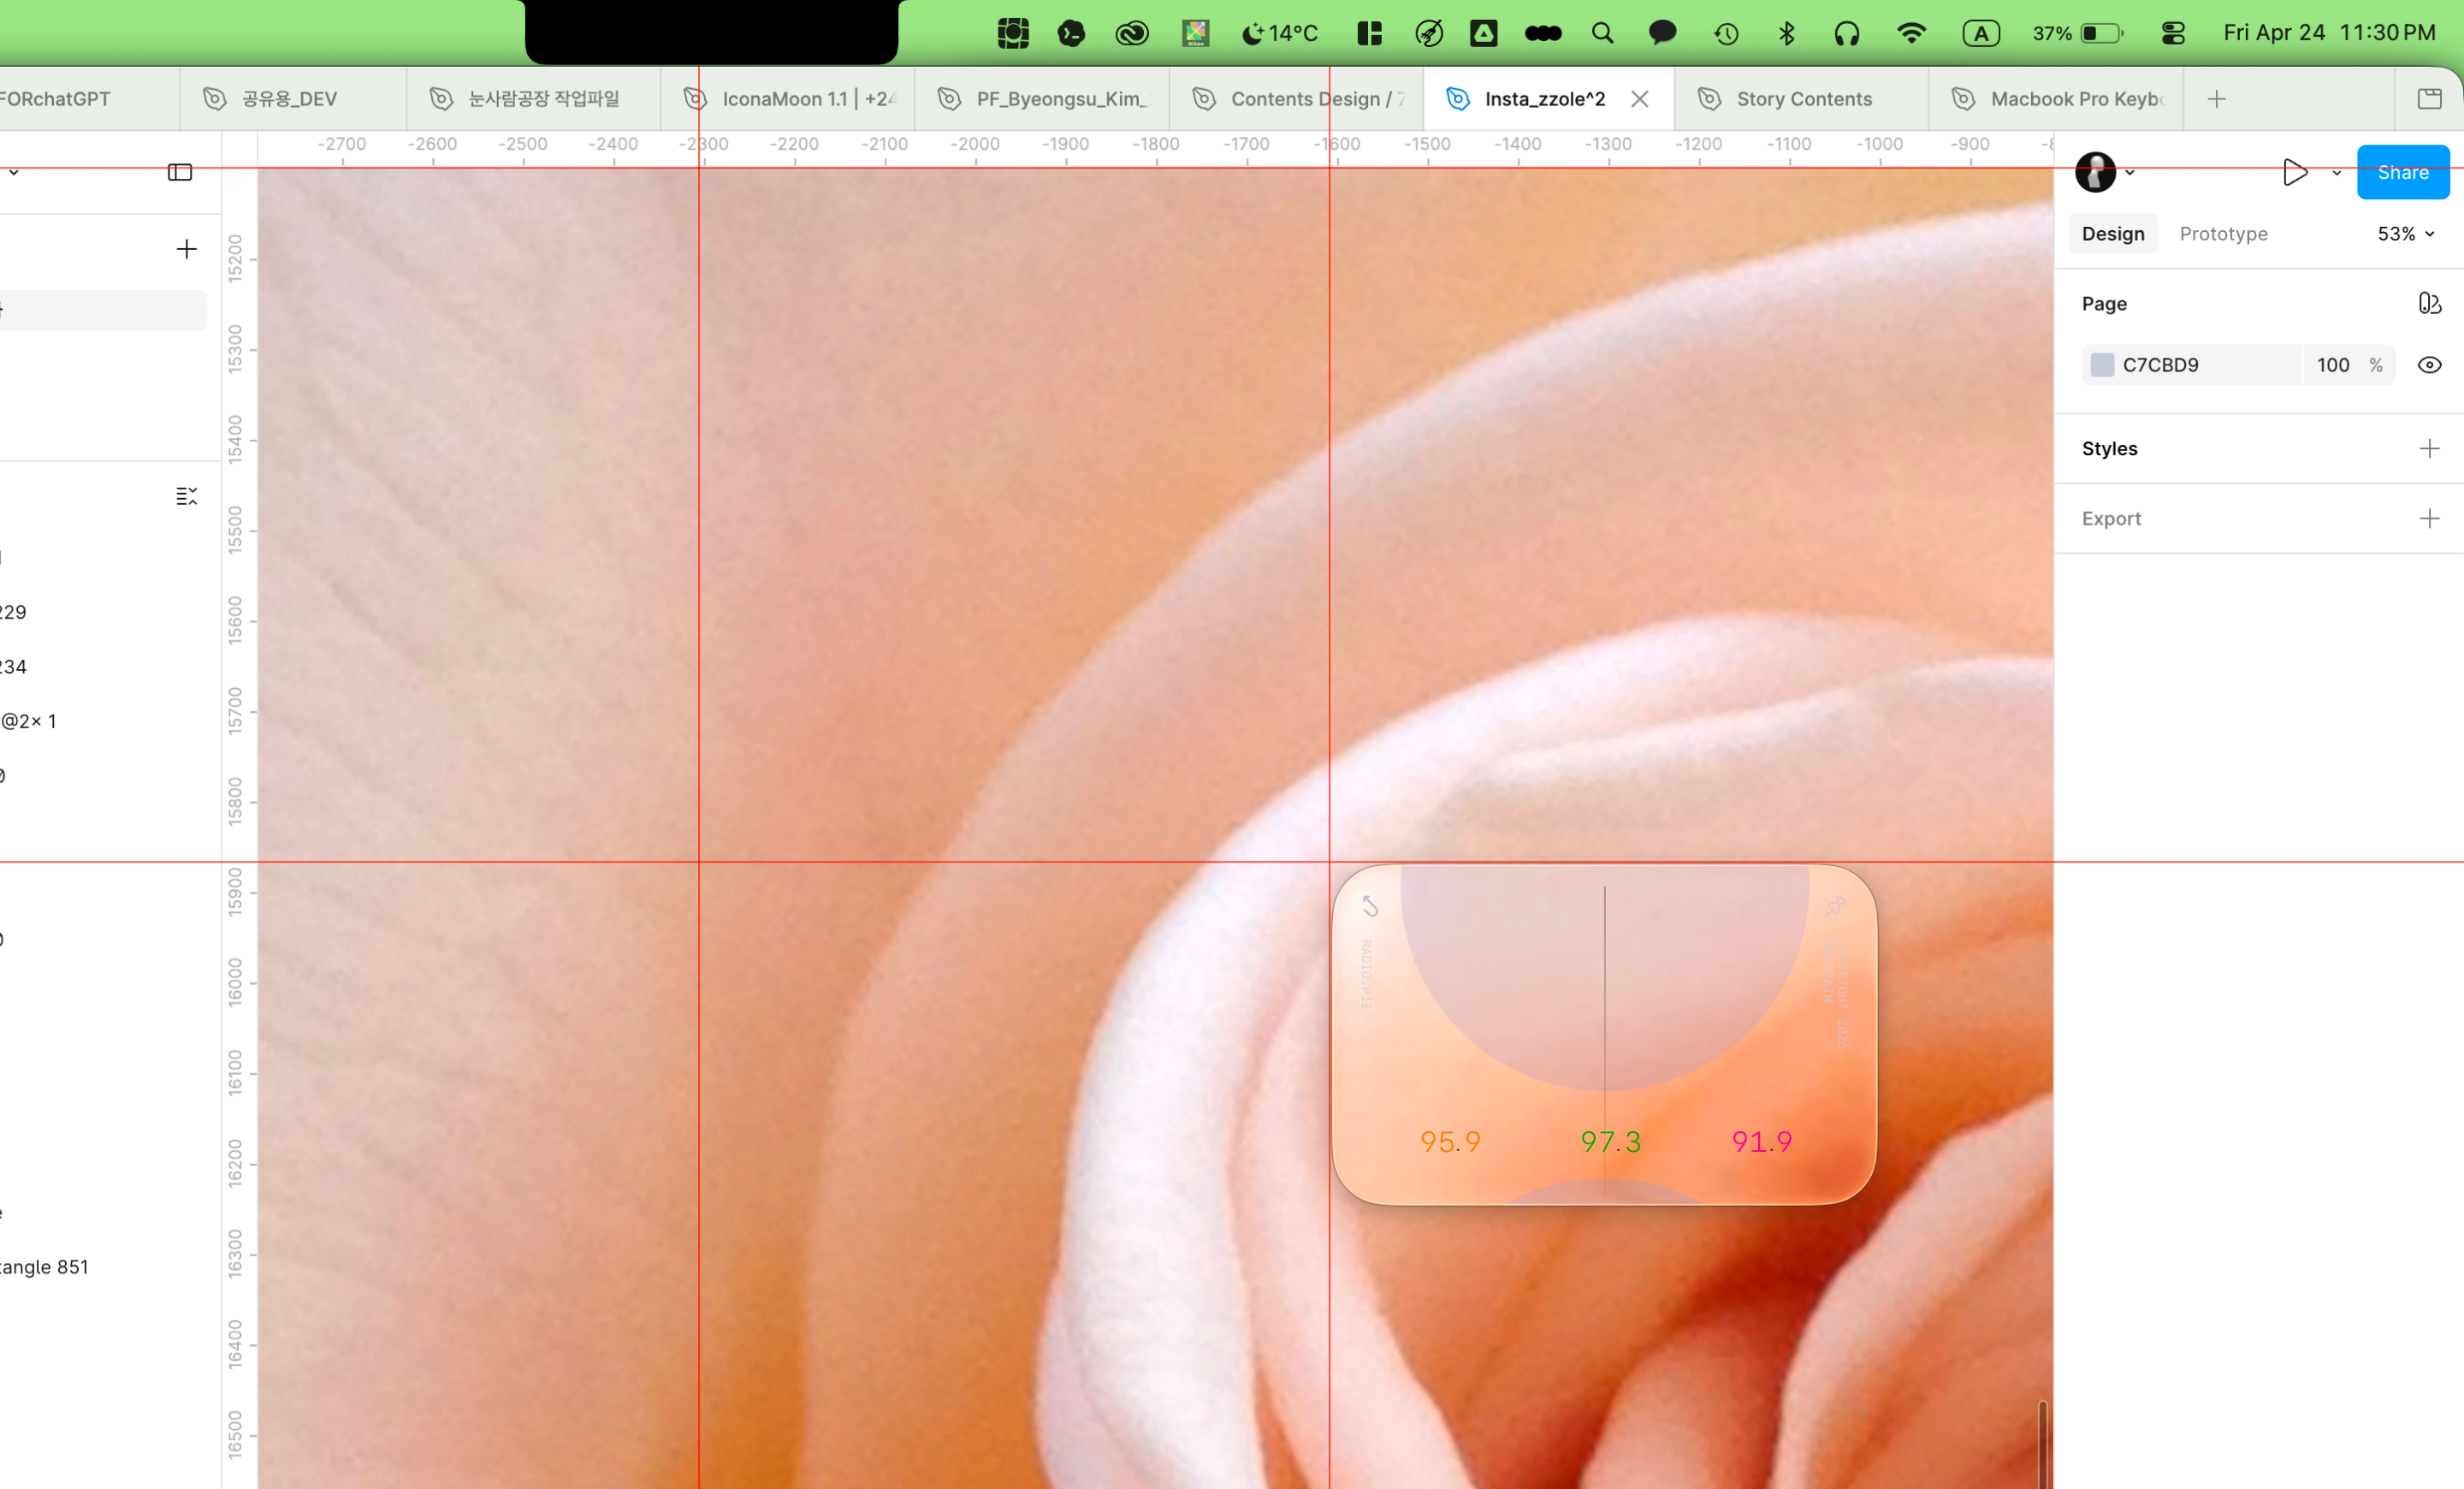Click the C7CBD9 page color swatch
The width and height of the screenshot is (2464, 1489).
(x=2102, y=365)
